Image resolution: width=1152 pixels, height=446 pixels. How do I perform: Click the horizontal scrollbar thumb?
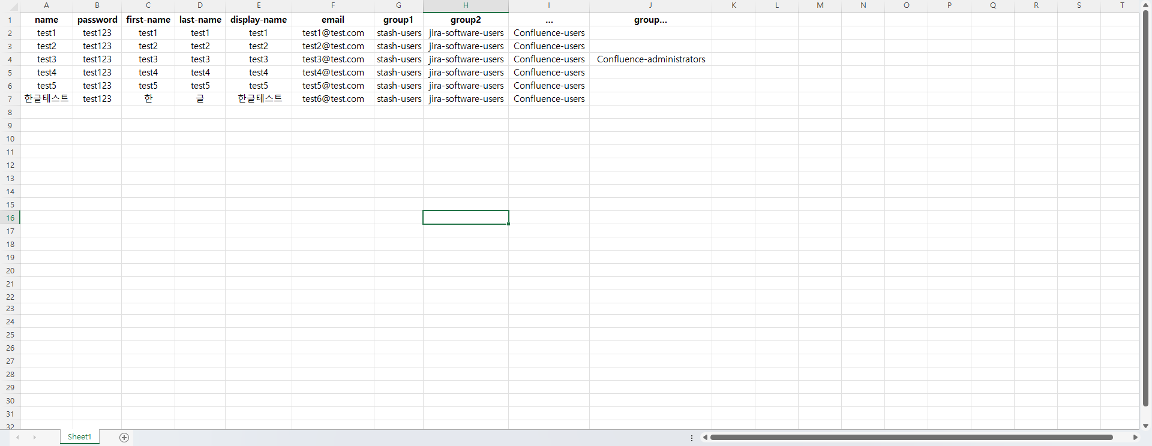click(x=911, y=438)
